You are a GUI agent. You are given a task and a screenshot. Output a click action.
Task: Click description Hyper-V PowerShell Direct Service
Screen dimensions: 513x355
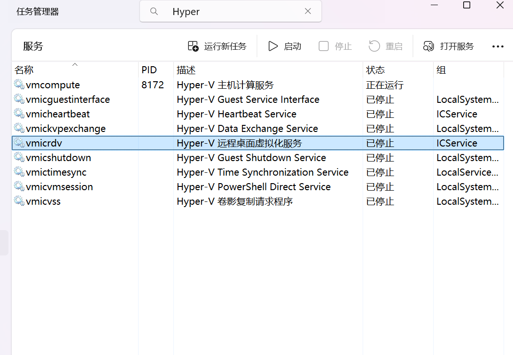coord(254,187)
